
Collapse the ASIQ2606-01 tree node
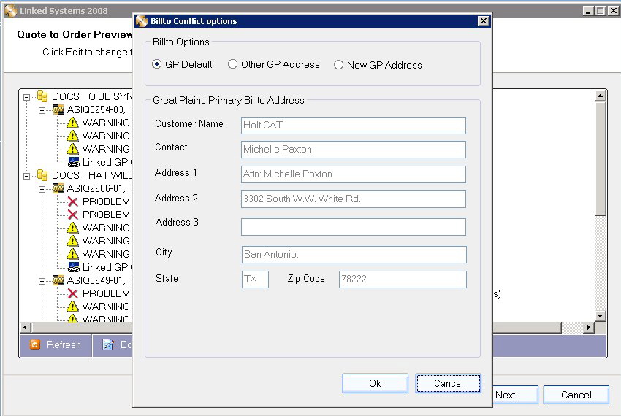coord(42,189)
